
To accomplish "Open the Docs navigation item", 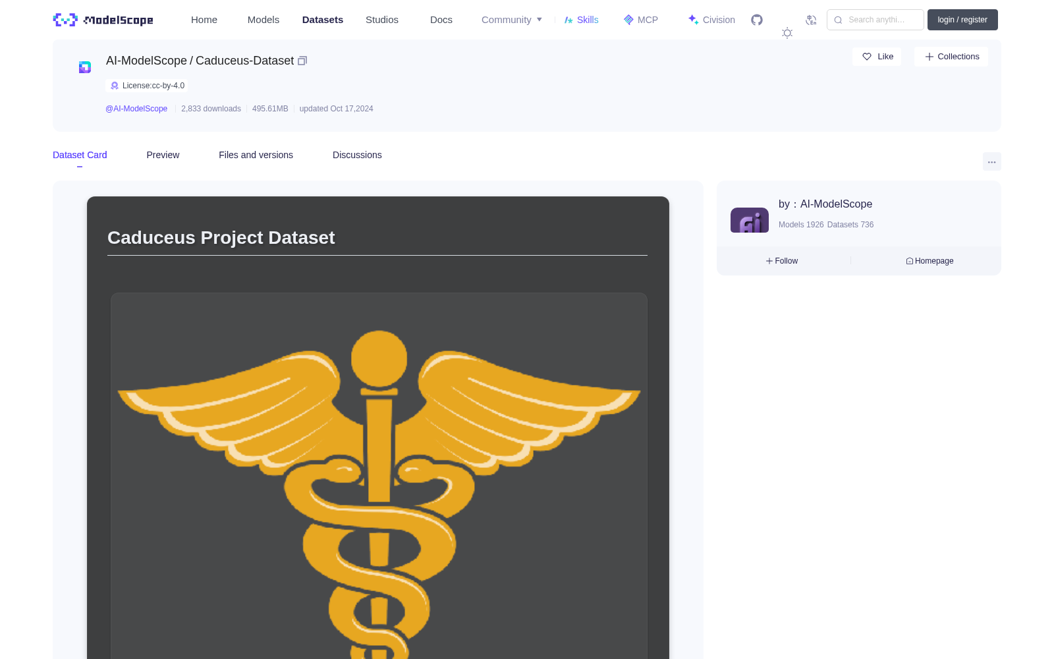I will click(441, 20).
